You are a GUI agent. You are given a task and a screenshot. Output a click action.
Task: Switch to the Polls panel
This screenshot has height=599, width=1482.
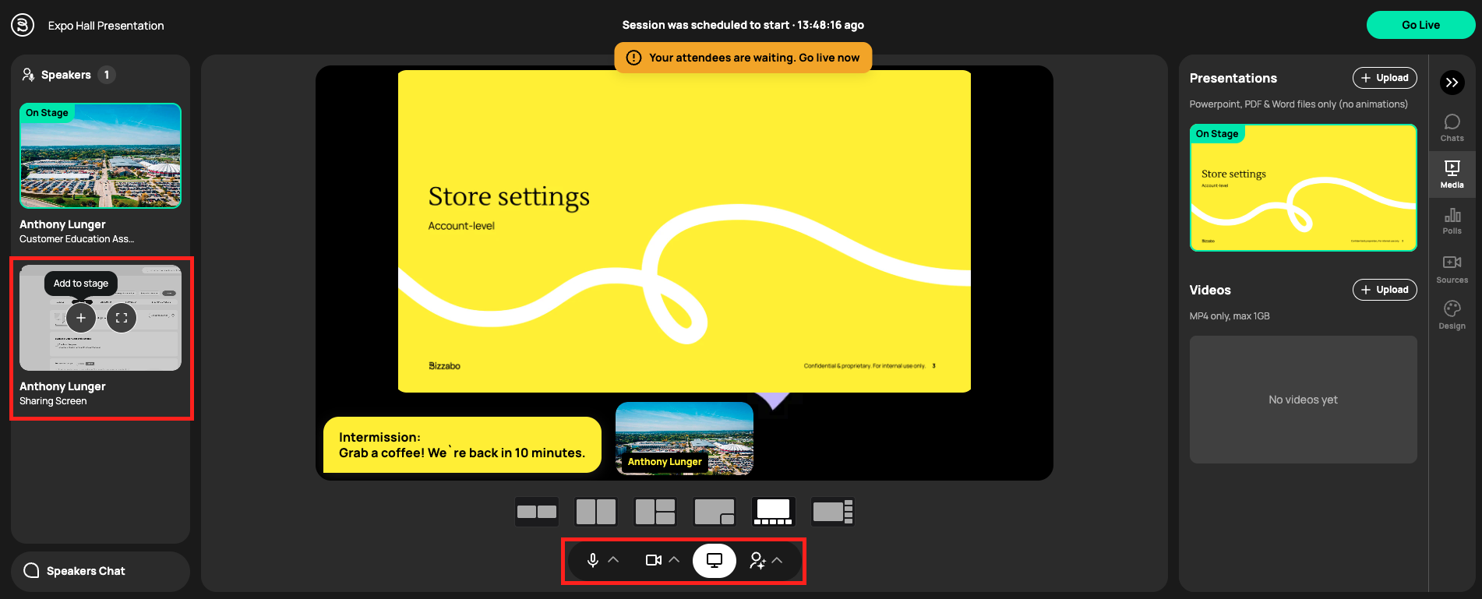point(1452,220)
